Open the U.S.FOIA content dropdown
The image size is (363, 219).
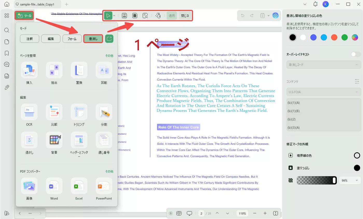tap(324, 92)
